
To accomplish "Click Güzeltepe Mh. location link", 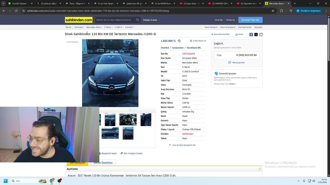I will 194,48.
